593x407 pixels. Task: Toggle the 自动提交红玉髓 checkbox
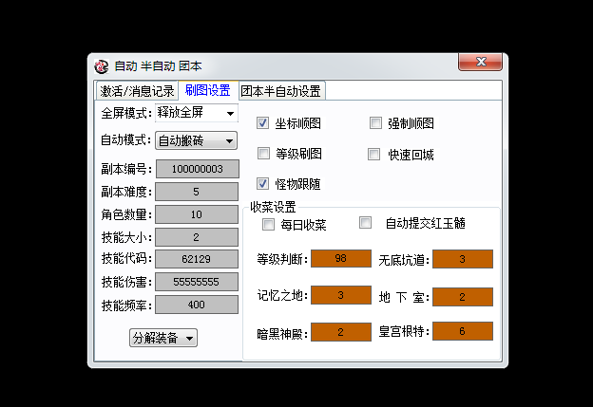[x=365, y=223]
